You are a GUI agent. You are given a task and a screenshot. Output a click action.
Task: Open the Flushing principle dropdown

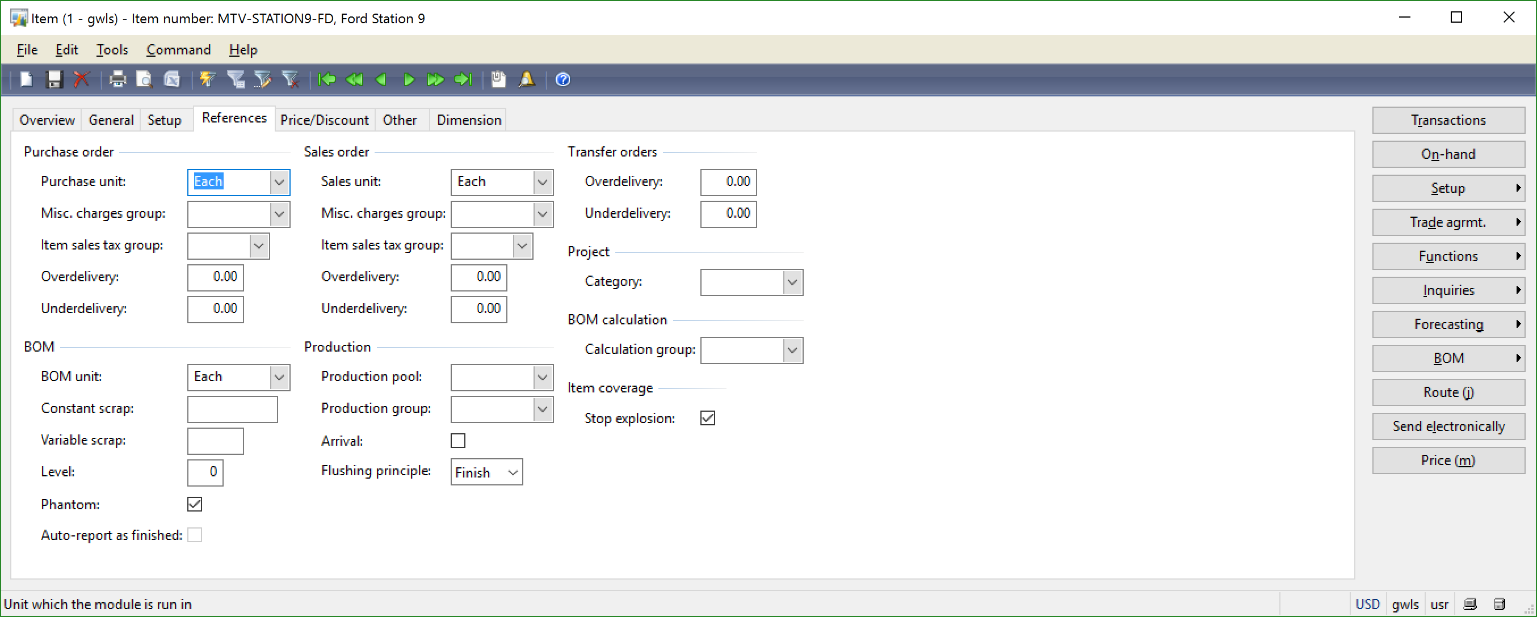513,472
